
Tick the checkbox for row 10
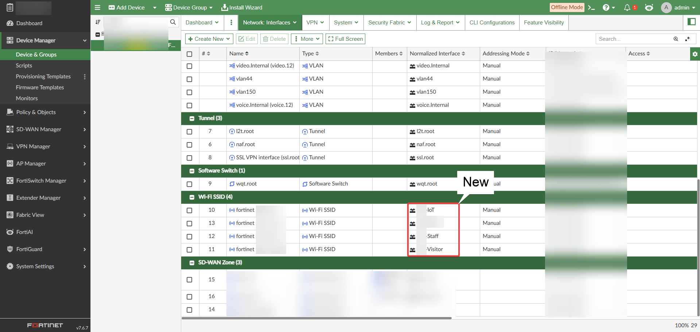point(189,210)
